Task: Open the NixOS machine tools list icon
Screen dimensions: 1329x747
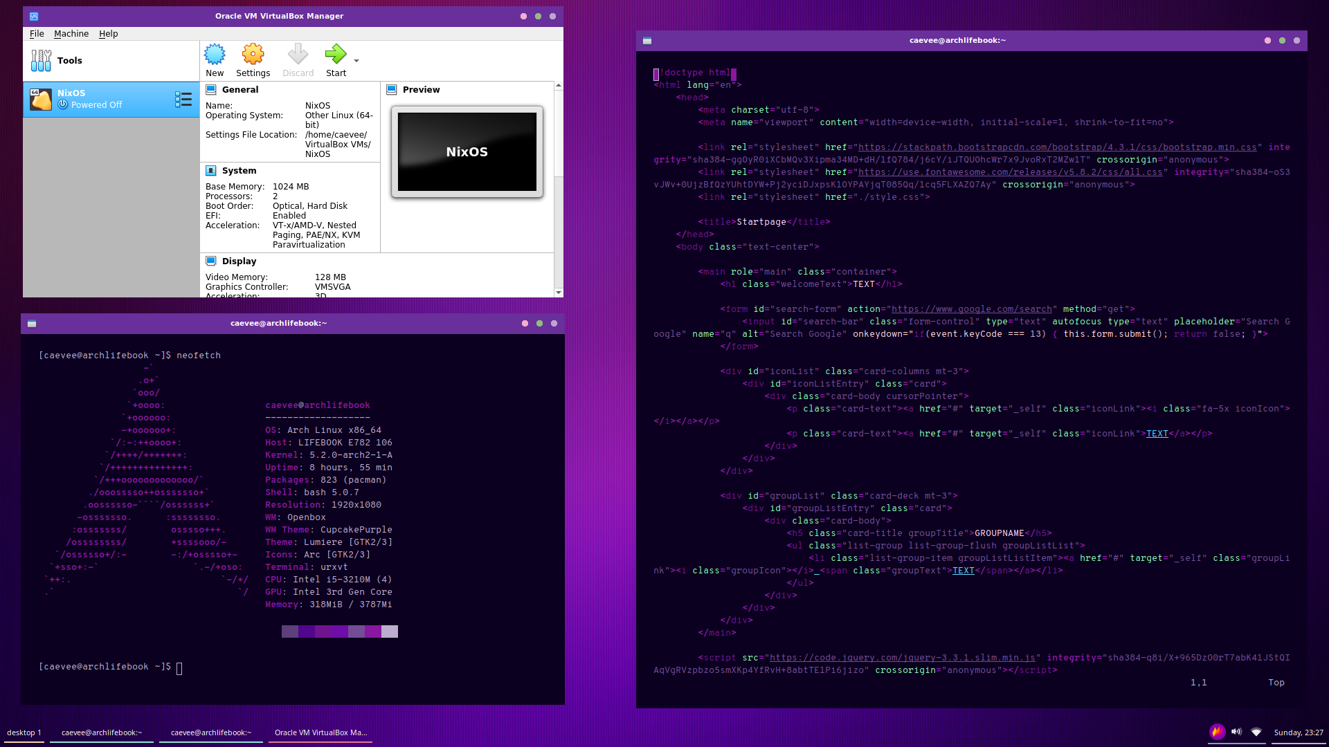Action: (183, 99)
